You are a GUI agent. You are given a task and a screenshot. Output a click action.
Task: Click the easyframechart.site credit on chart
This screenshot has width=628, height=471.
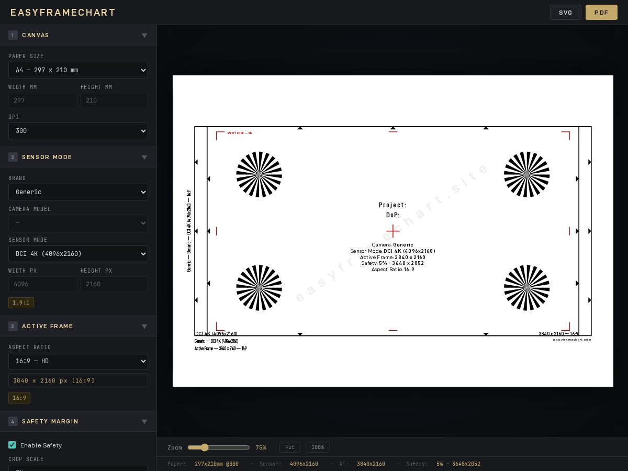pyautogui.click(x=572, y=340)
